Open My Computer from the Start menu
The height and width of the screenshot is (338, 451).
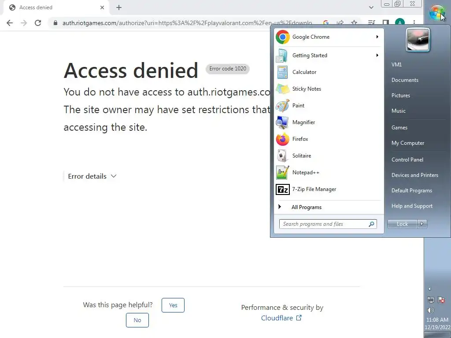(408, 143)
